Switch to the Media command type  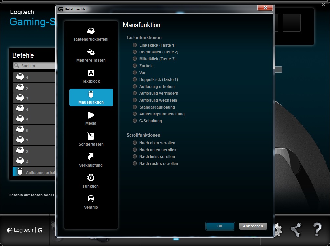[x=91, y=118]
